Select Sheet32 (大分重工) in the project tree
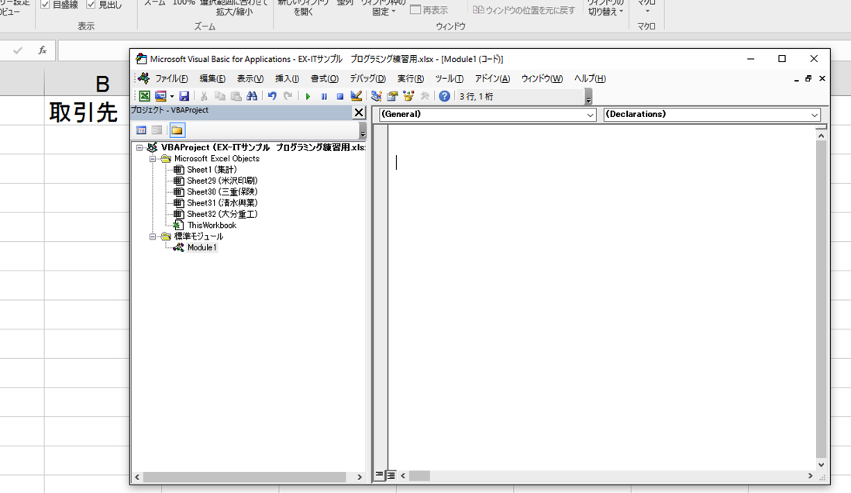This screenshot has width=851, height=493. [222, 215]
